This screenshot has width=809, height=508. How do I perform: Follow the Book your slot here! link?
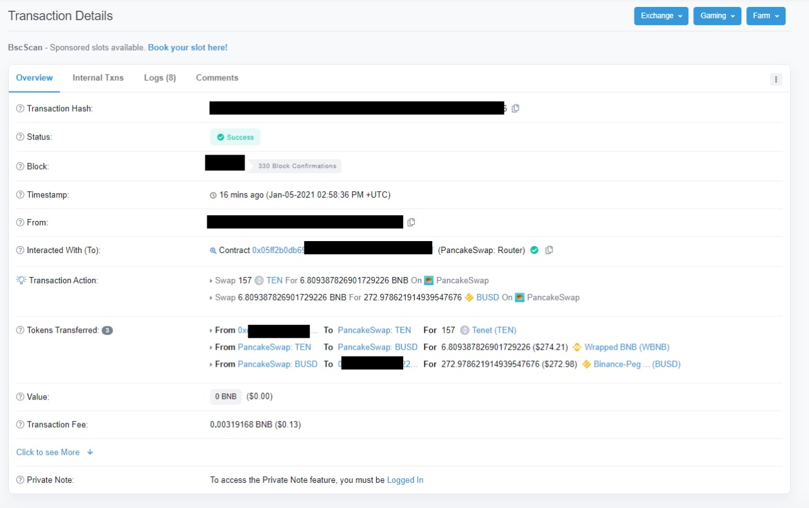(x=188, y=47)
